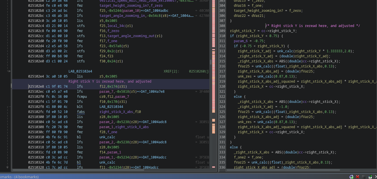Click XREF address 02510260(j)
The height and width of the screenshot is (179, 377).
(199, 71)
